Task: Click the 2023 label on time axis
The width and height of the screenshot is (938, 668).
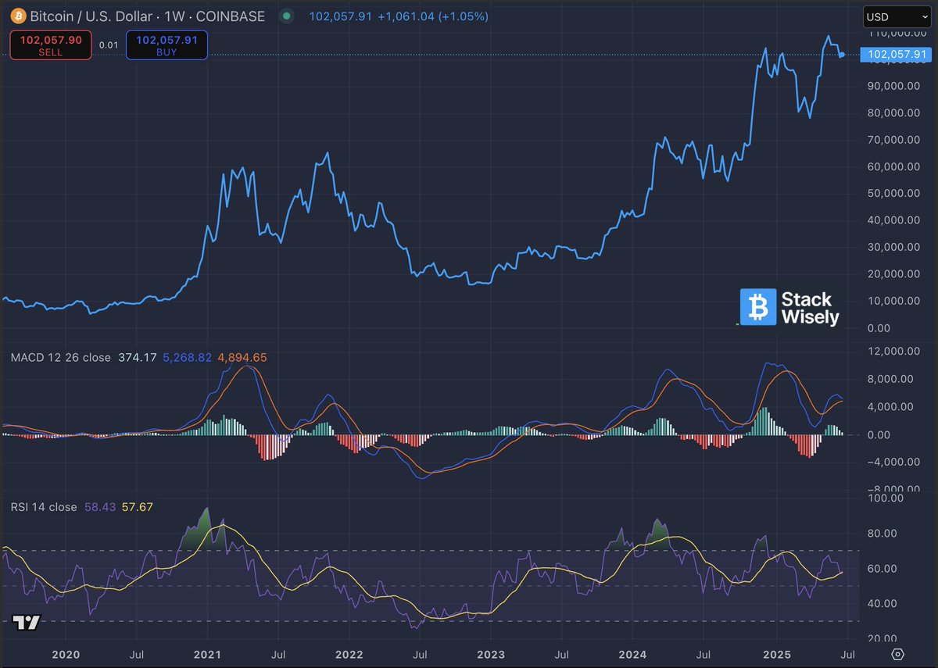Action: 490,653
